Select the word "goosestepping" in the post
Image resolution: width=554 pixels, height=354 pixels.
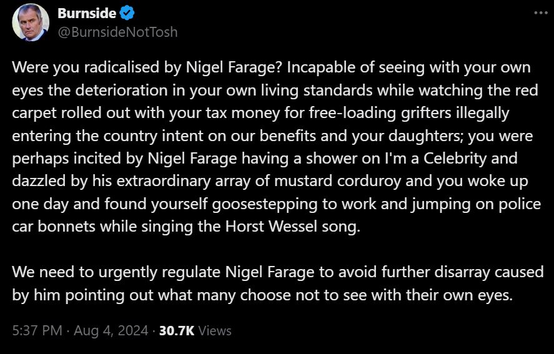coord(265,205)
